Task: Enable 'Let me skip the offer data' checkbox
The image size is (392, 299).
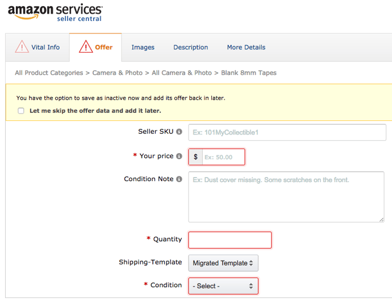Action: [x=21, y=111]
